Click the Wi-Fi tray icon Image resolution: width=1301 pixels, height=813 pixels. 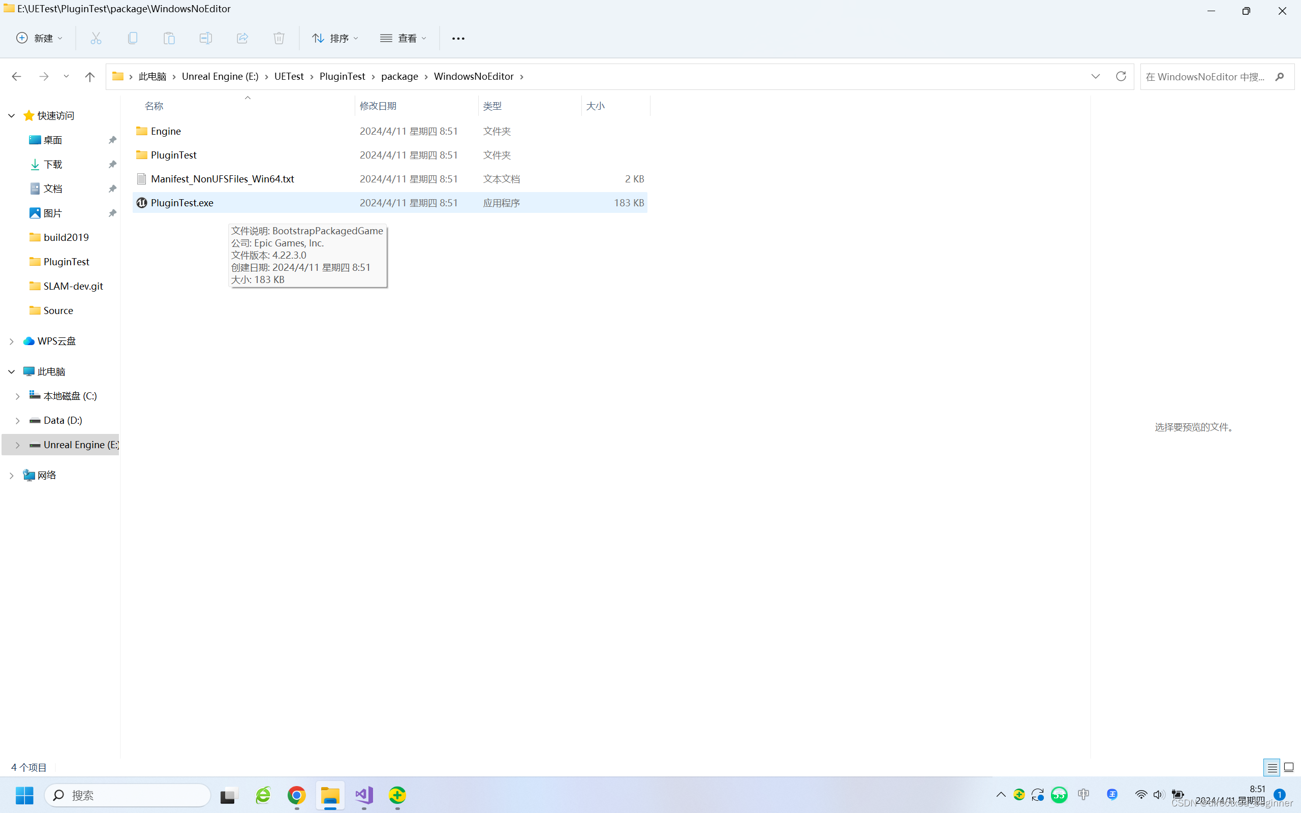coord(1141,795)
